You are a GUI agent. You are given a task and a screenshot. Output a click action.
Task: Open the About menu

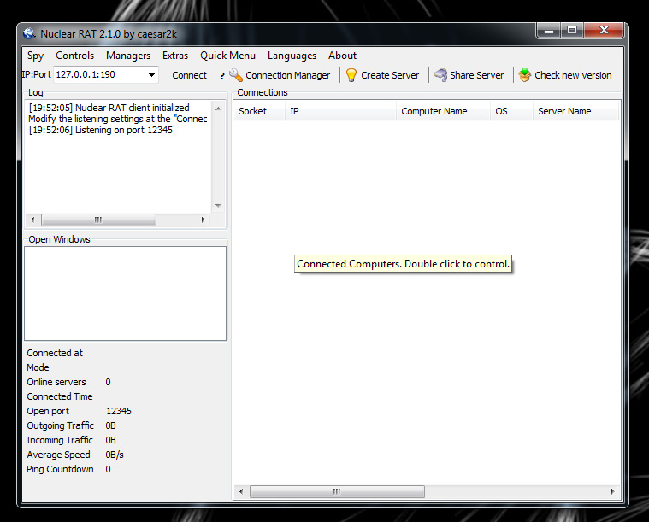click(342, 56)
